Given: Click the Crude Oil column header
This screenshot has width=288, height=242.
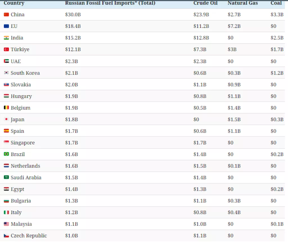Looking at the screenshot, I should click(x=205, y=3).
